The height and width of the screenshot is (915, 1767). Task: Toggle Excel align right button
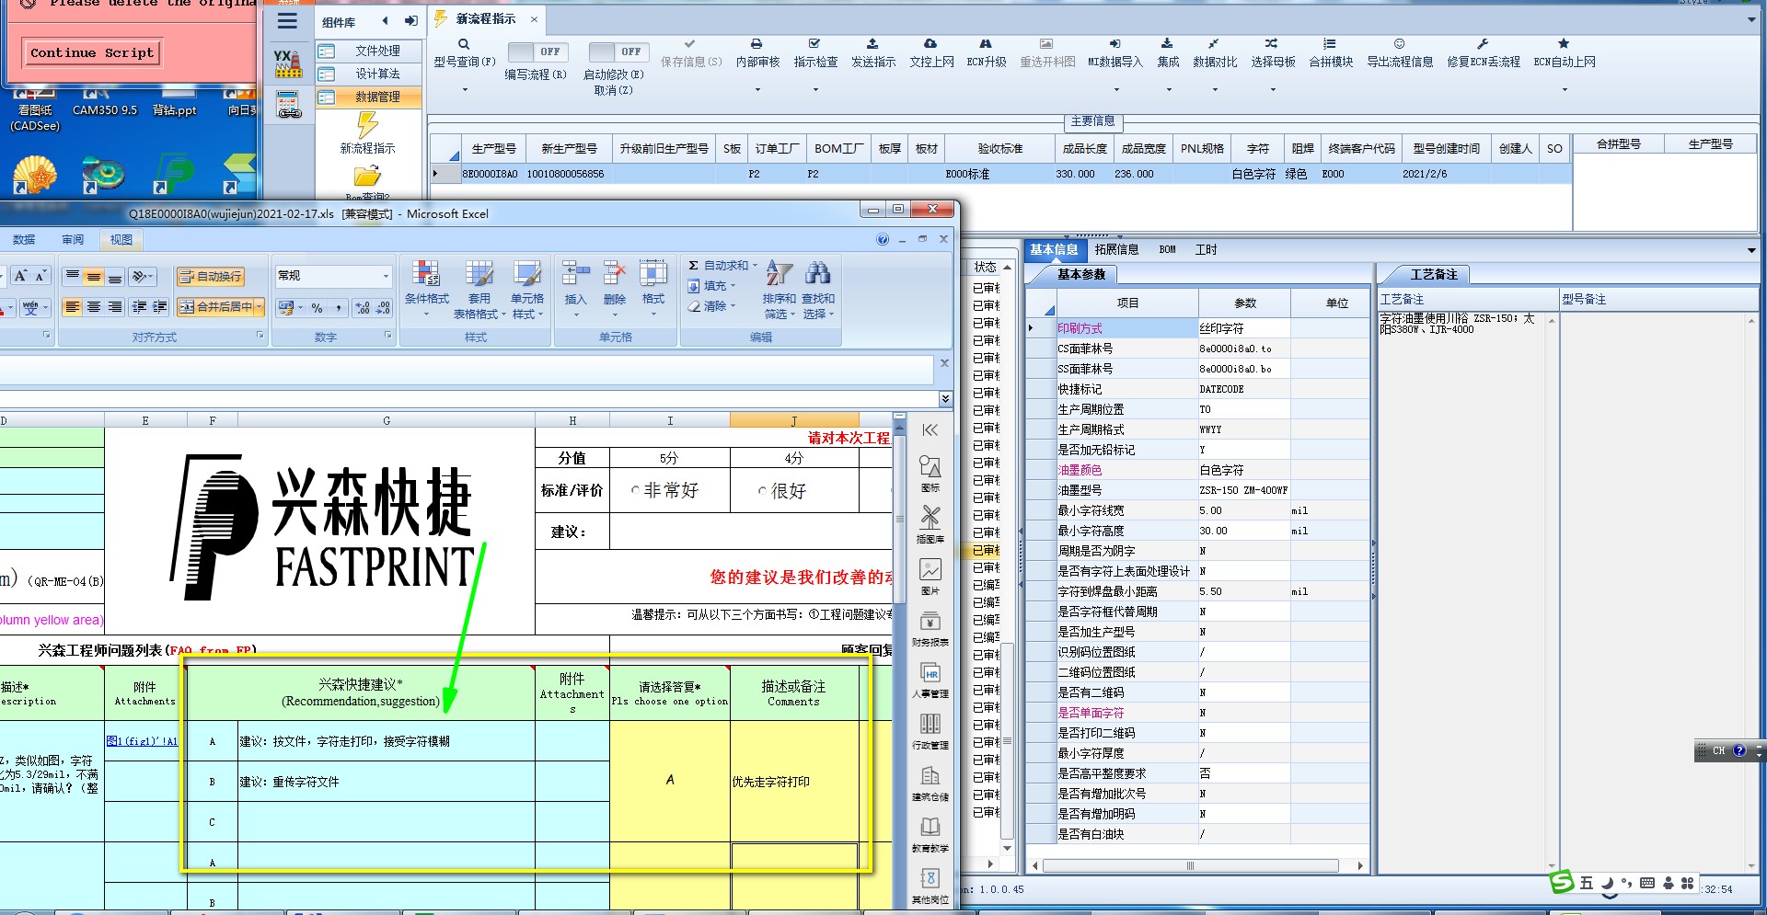tap(114, 307)
